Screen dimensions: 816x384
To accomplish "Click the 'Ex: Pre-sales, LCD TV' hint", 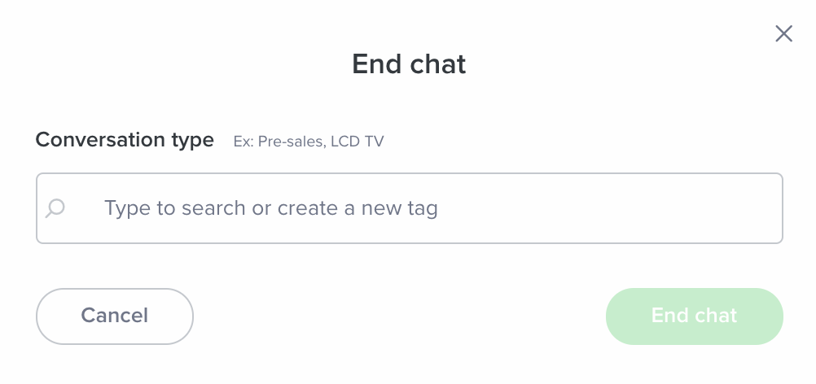I will click(308, 142).
